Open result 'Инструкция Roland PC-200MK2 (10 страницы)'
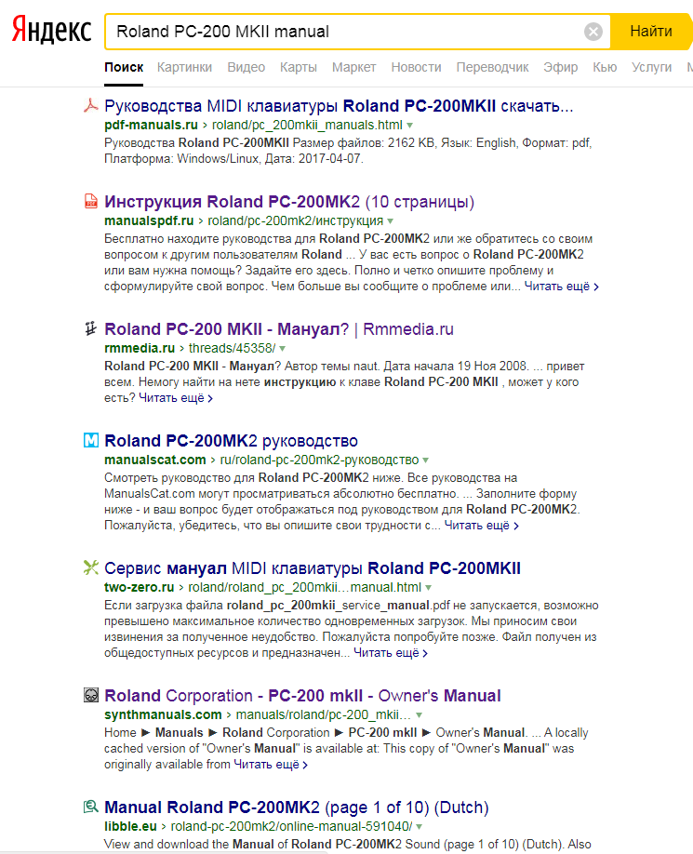 (x=289, y=202)
